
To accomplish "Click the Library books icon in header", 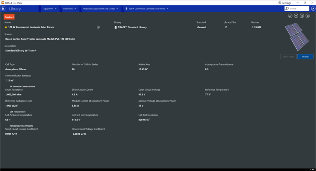I will pyautogui.click(x=3, y=8).
